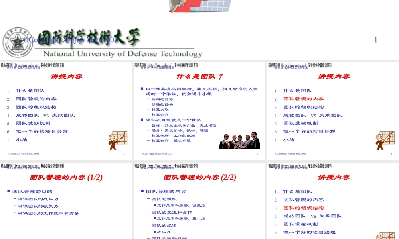Click the green calligraphy university name 国防科学技术大学
Image resolution: width=399 pixels, height=239 pixels.
coord(89,38)
